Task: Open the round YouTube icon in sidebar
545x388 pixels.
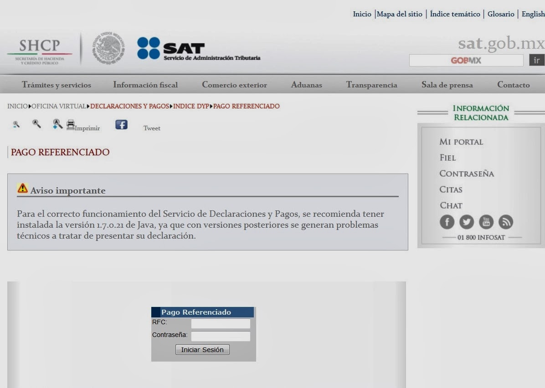Action: 486,222
